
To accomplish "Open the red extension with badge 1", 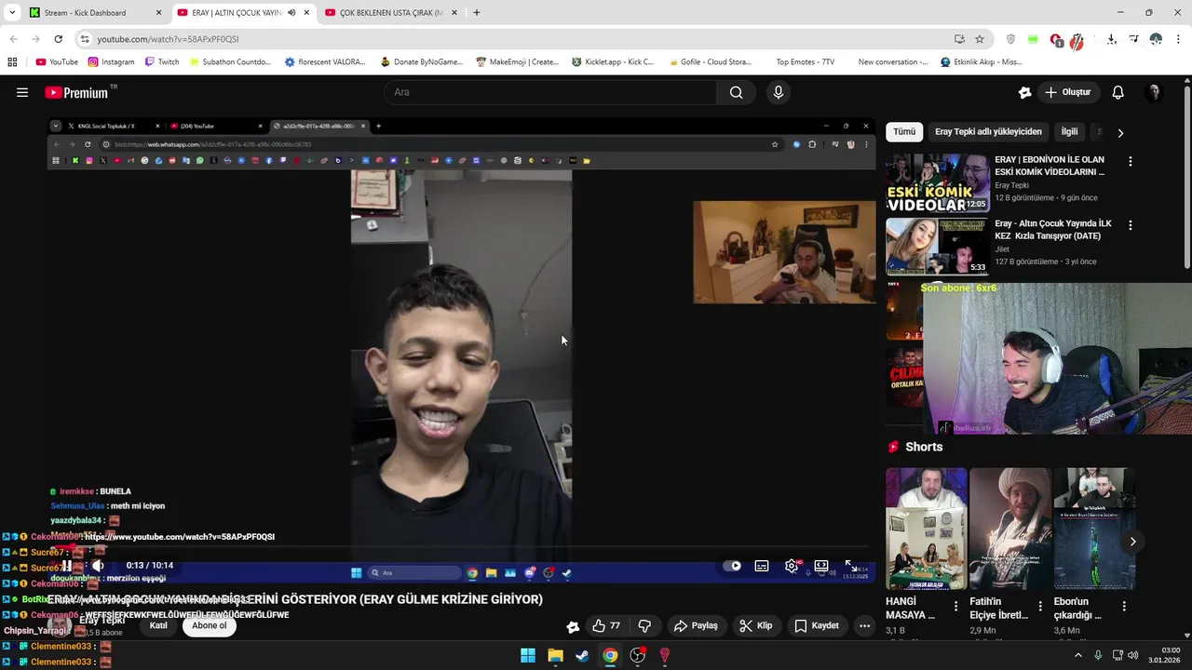I will 1056,40.
